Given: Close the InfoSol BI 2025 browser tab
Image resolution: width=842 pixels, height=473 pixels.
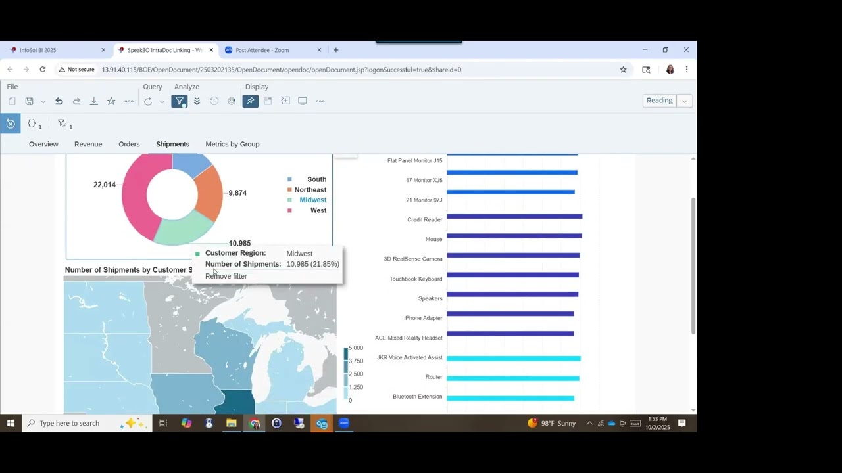Looking at the screenshot, I should point(103,50).
